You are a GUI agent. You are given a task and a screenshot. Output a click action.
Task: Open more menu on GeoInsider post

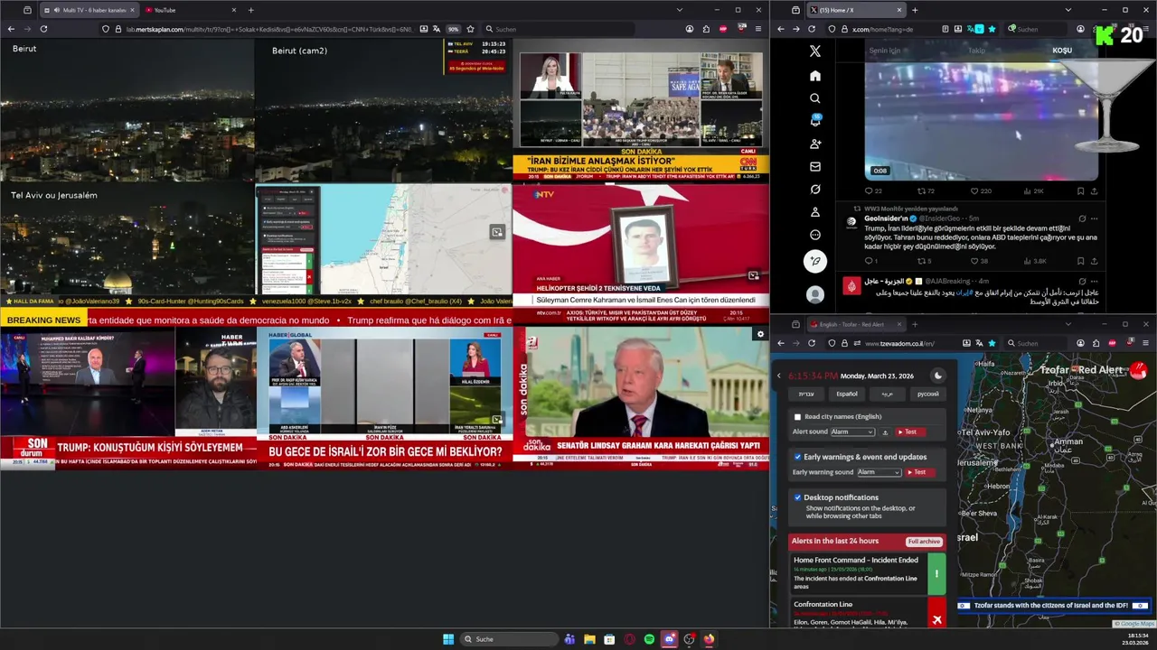[1094, 218]
